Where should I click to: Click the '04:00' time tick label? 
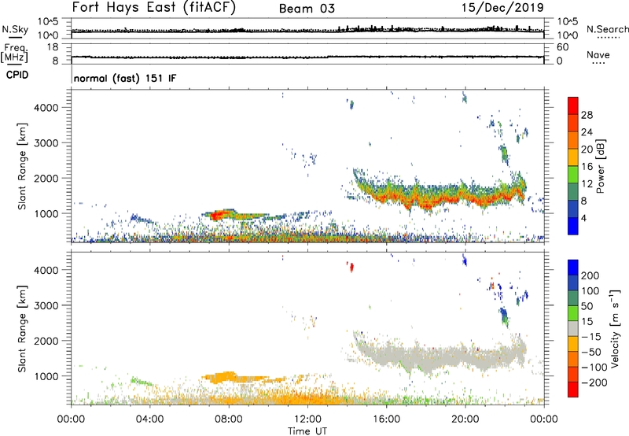[x=150, y=419]
